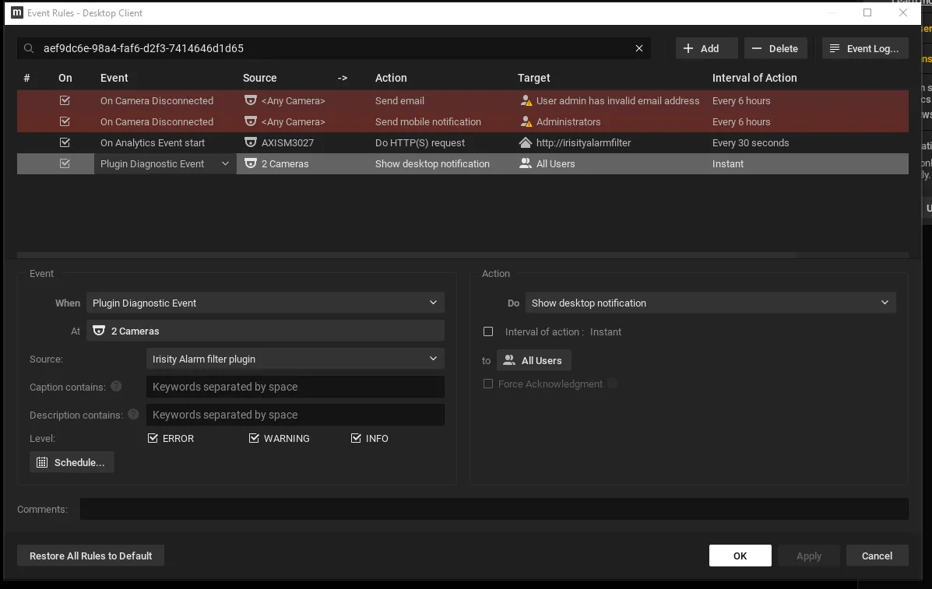Click the All Users icon in table row
The image size is (932, 589).
526,164
